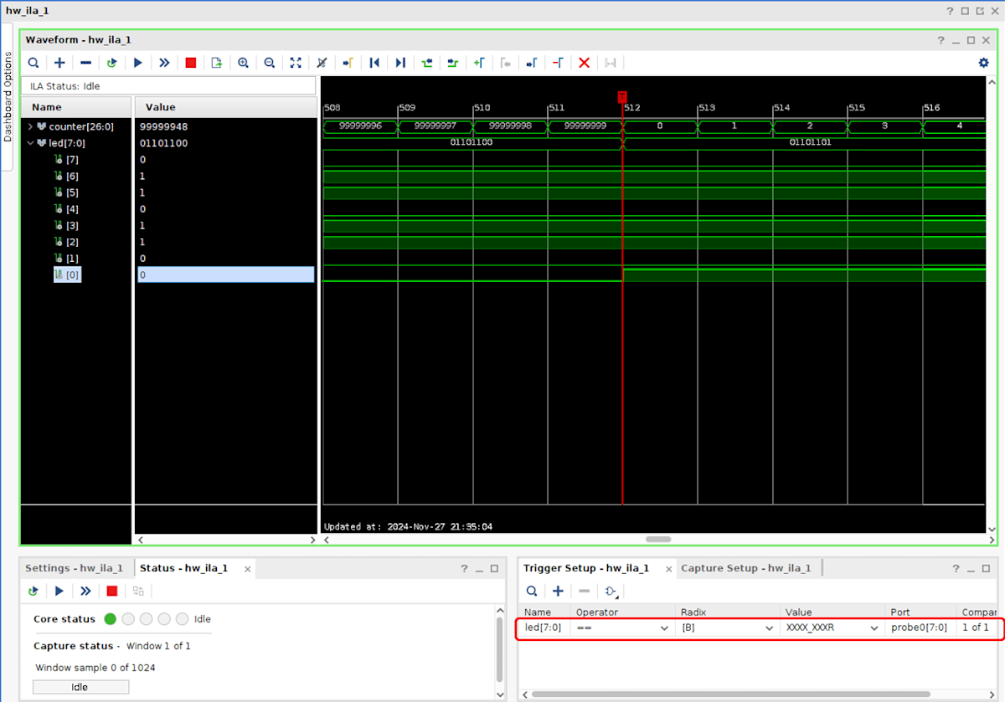Close the Trigger Setup - hw_ila_1 tab
Image resolution: width=1005 pixels, height=702 pixels.
point(668,569)
